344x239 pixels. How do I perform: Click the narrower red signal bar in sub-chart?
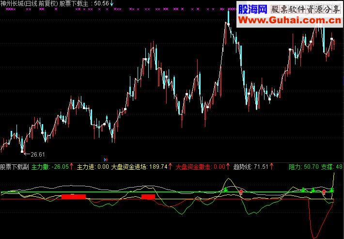coord(148,197)
